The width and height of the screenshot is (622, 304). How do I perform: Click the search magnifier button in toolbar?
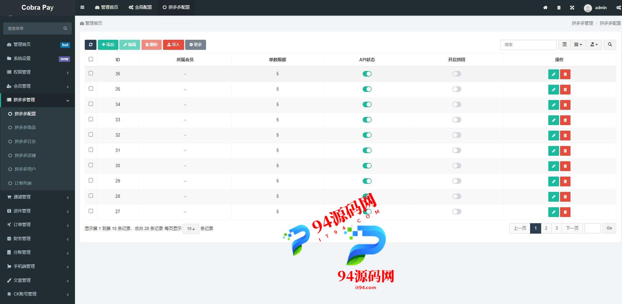pyautogui.click(x=610, y=45)
